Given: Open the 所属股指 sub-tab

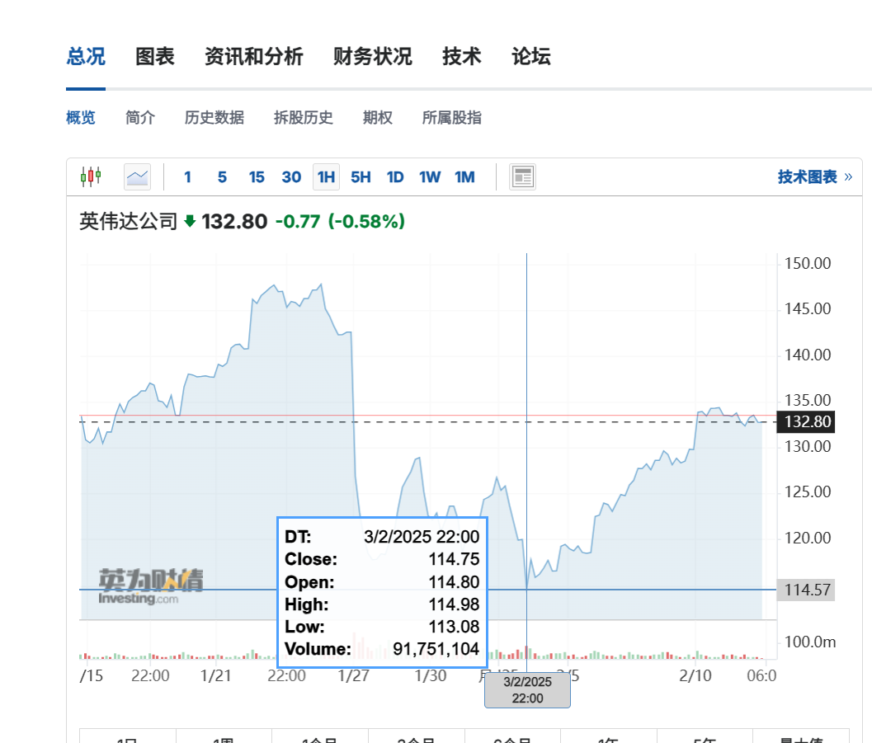Looking at the screenshot, I should coord(452,118).
